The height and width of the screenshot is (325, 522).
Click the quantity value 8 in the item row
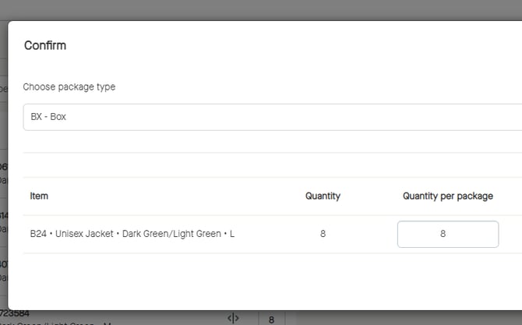point(323,234)
